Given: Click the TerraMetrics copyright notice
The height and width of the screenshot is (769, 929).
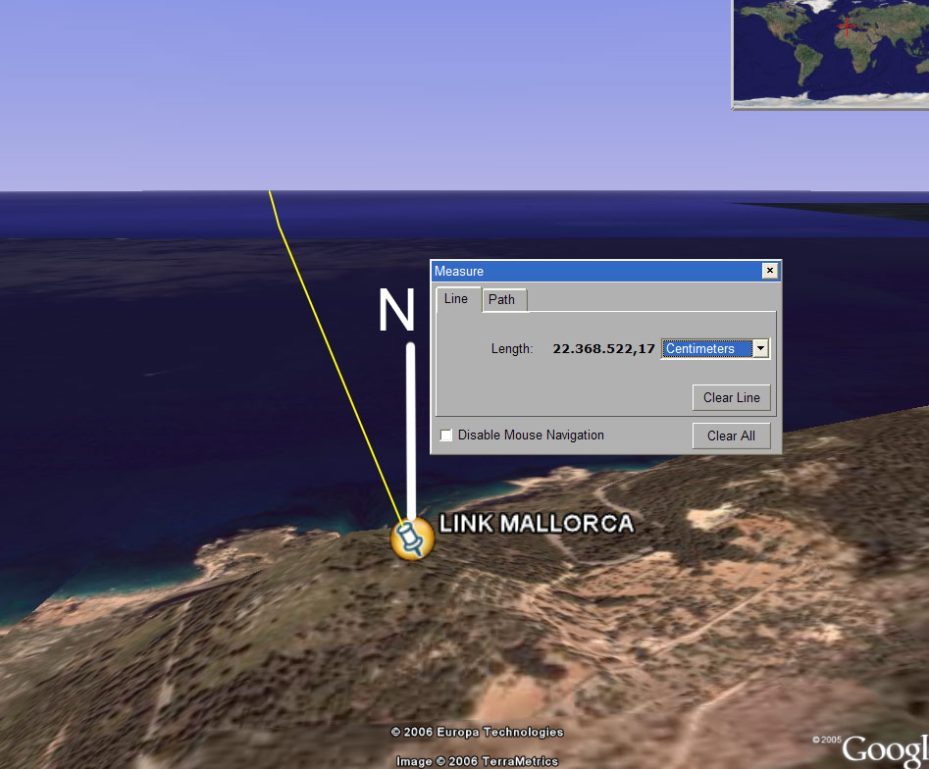Looking at the screenshot, I should (x=478, y=760).
